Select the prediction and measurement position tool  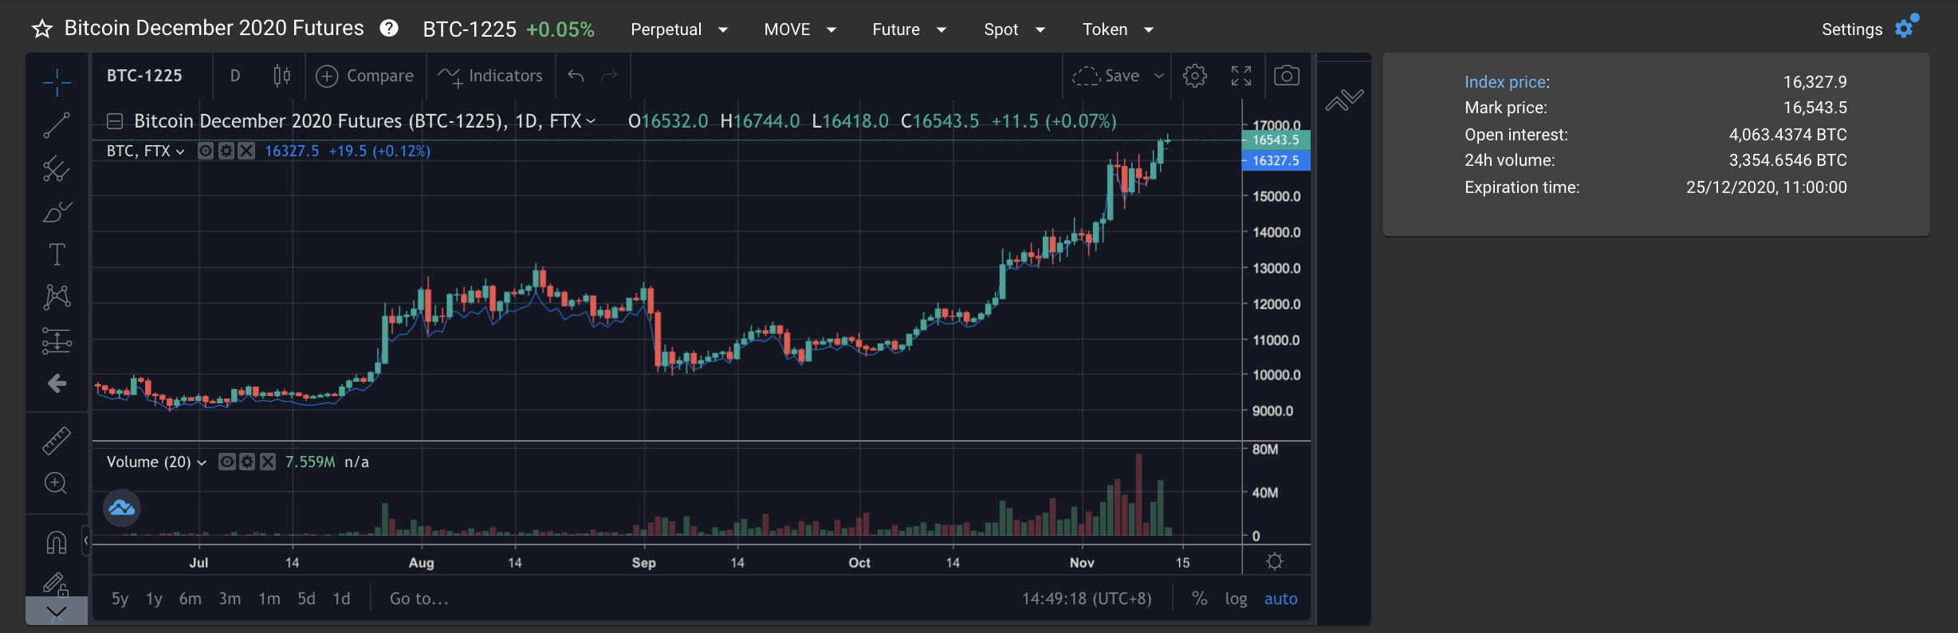click(x=57, y=340)
